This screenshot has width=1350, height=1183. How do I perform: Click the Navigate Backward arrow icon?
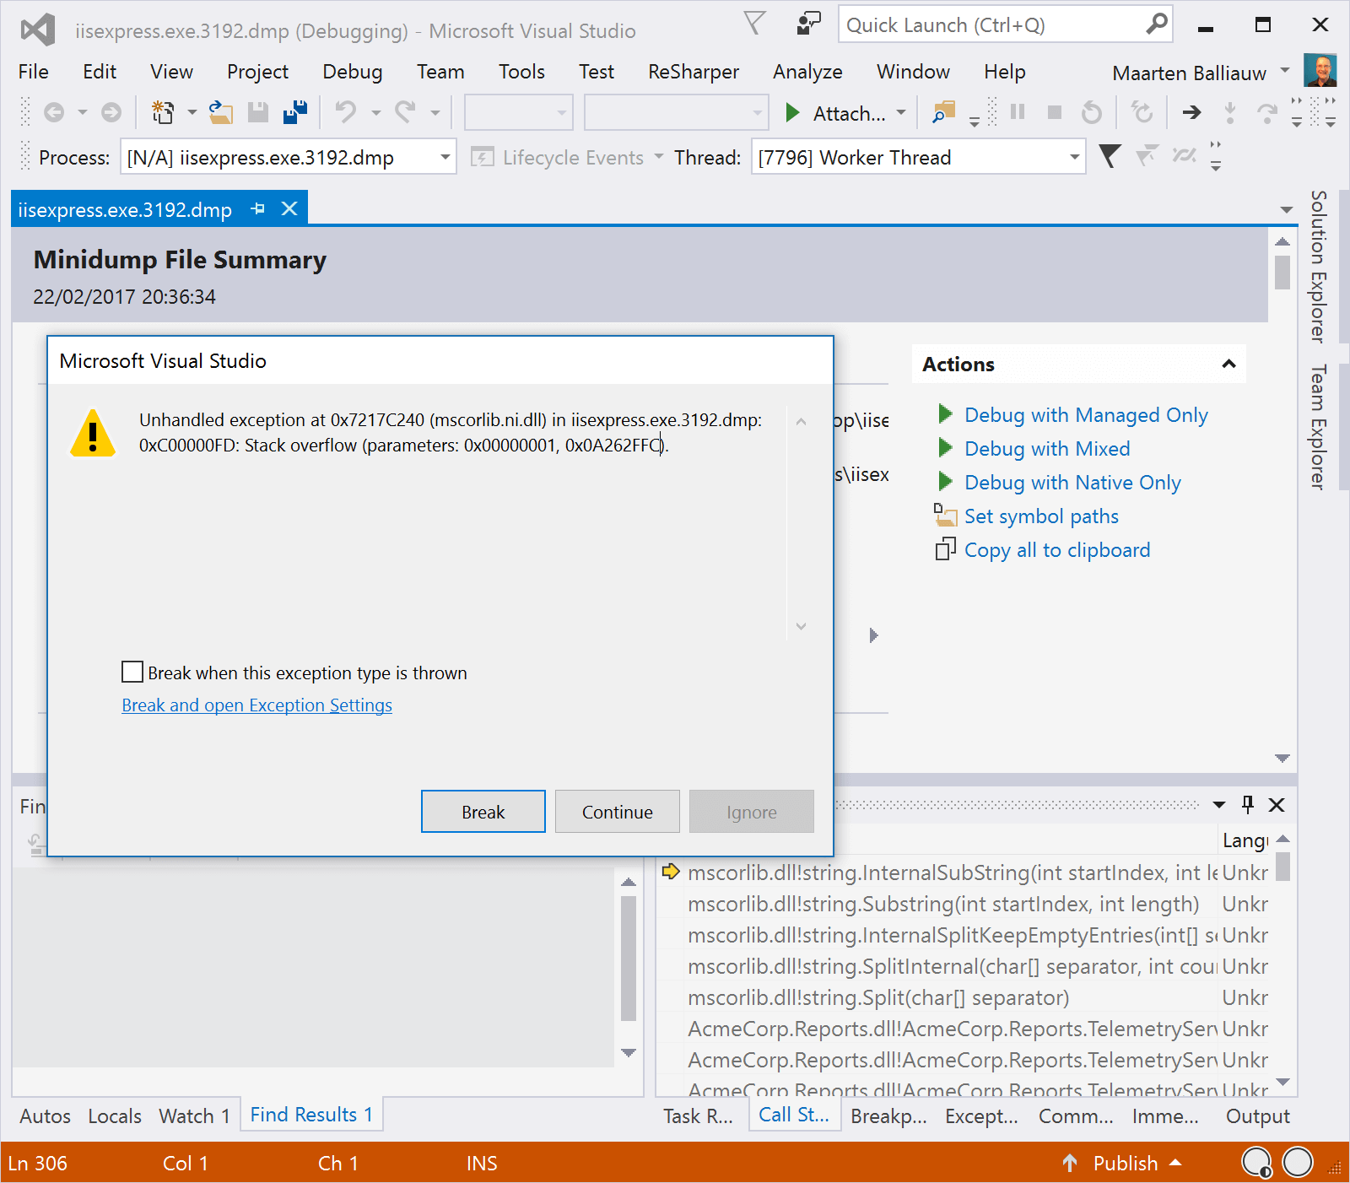[54, 112]
